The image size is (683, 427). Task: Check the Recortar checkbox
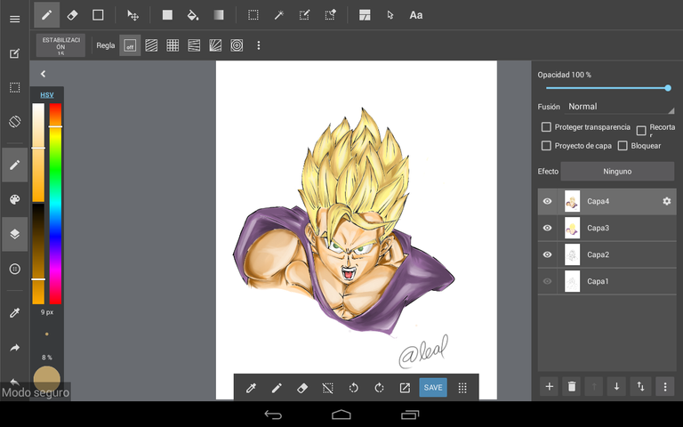pyautogui.click(x=640, y=130)
